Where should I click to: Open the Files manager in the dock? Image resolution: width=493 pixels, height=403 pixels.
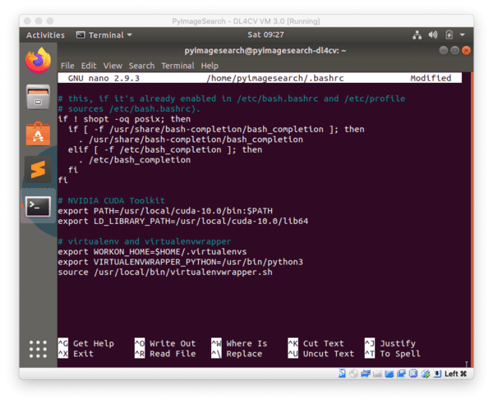(38, 97)
